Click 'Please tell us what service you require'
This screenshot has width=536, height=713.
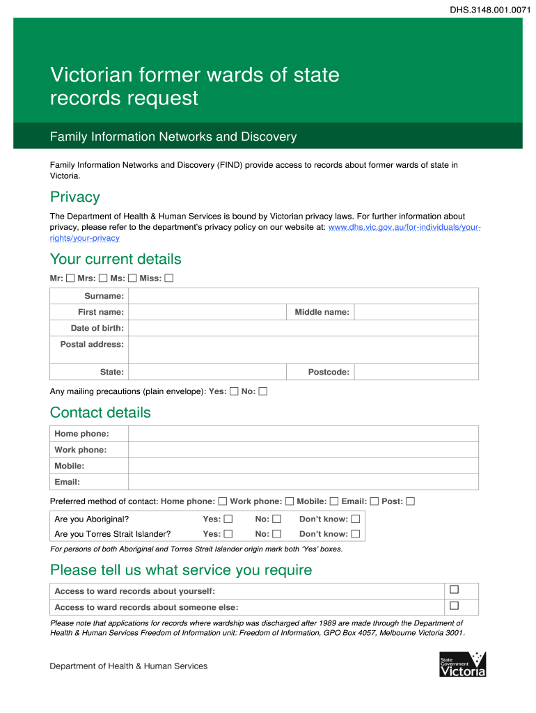181,570
